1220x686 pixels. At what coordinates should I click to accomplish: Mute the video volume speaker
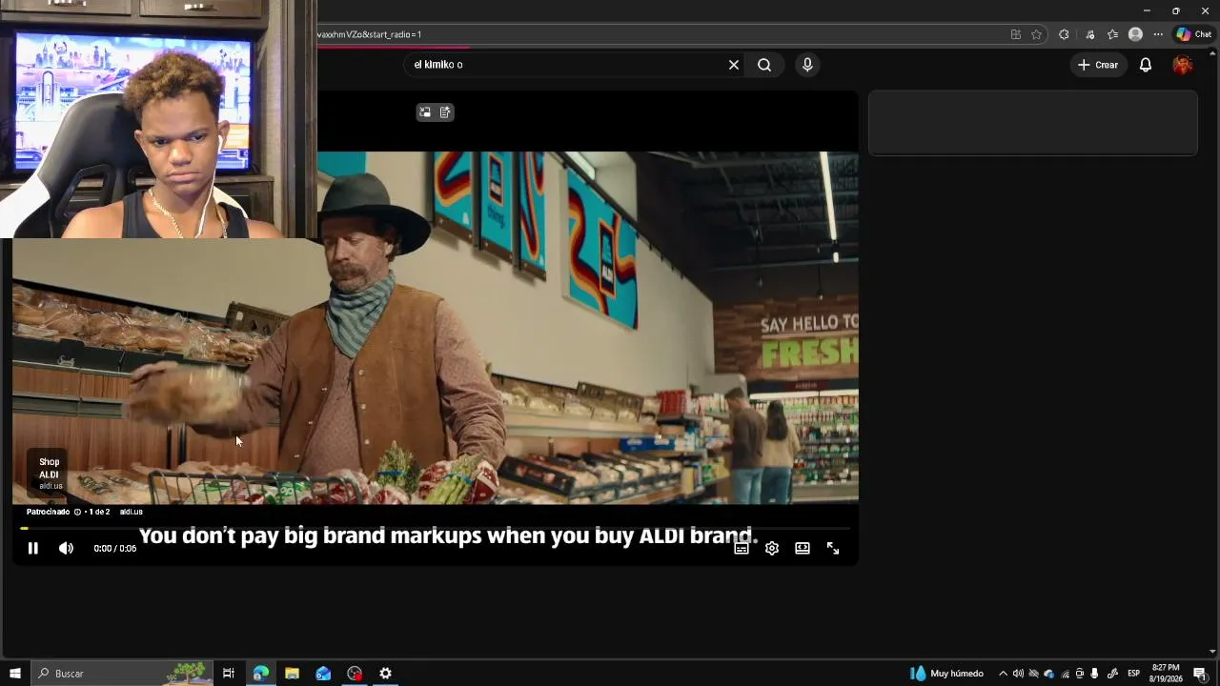tap(66, 548)
